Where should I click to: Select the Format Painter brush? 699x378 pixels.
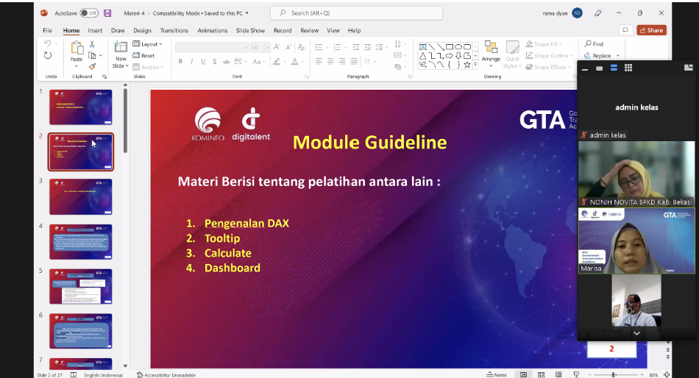tap(91, 65)
